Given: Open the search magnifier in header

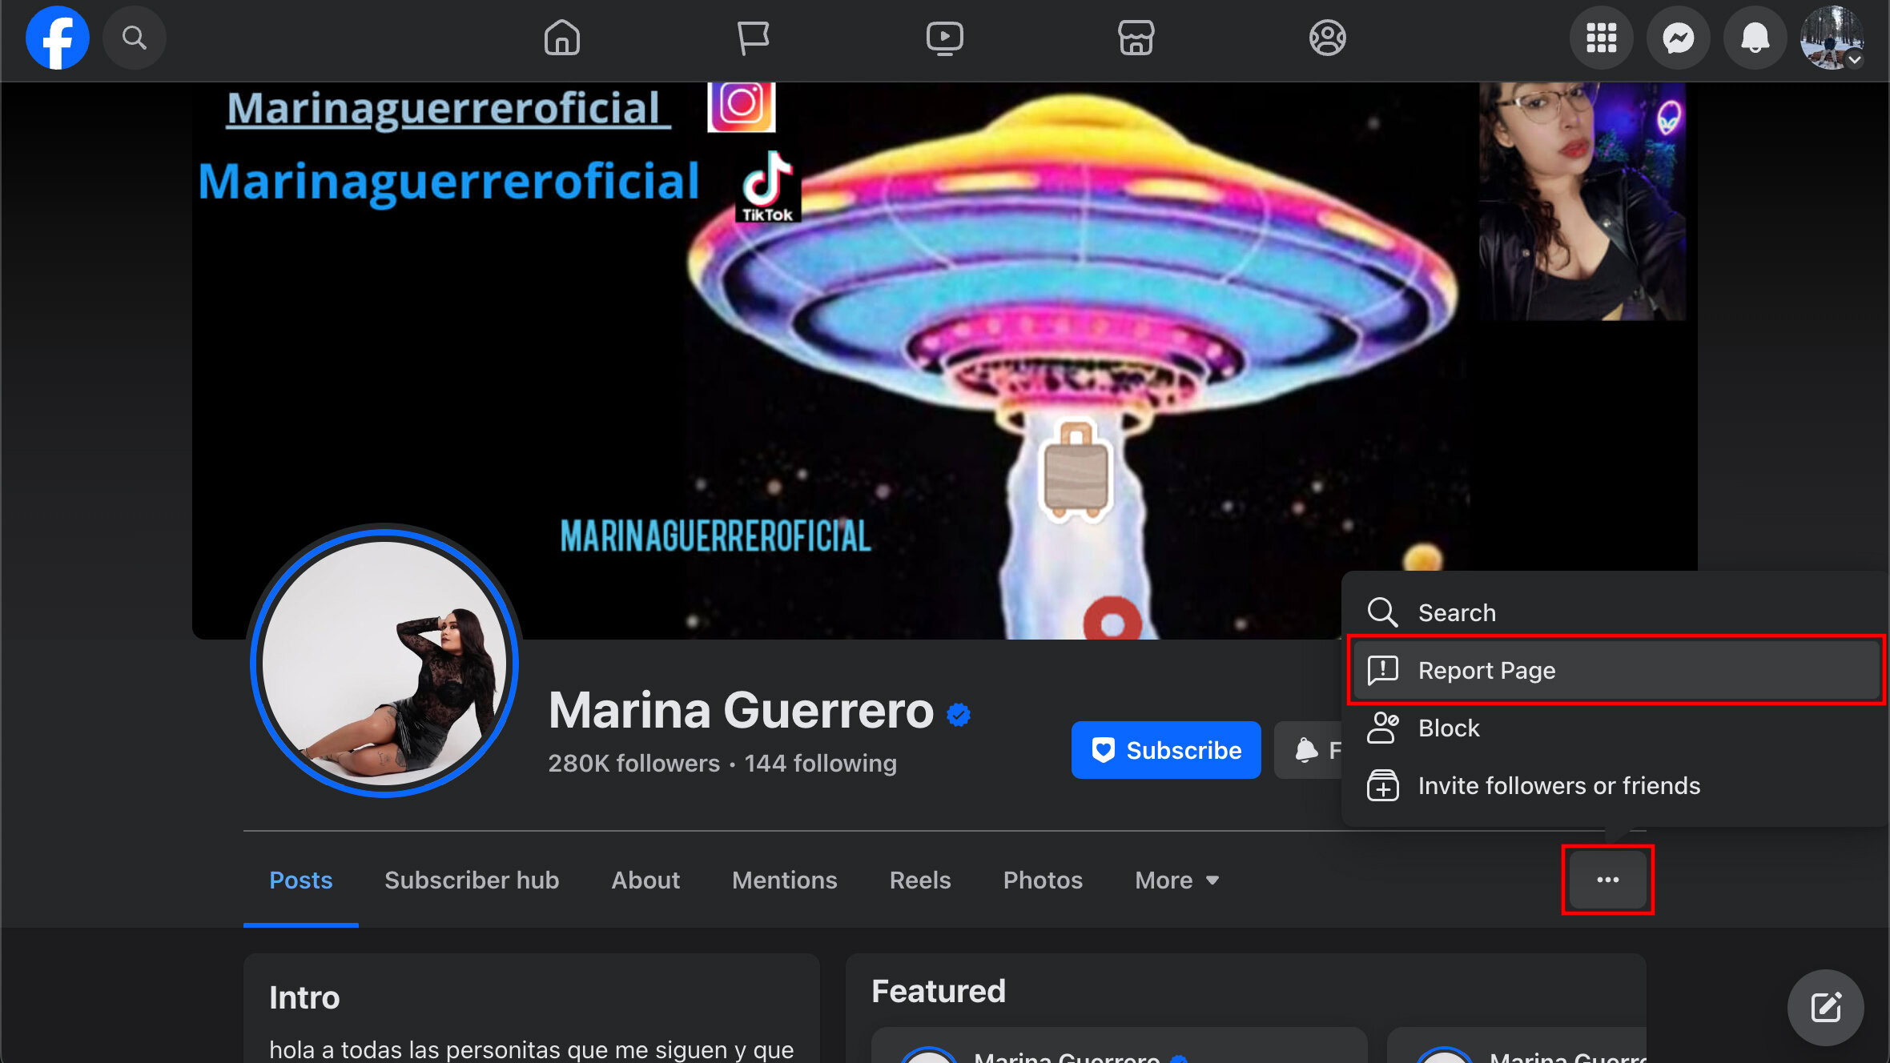Looking at the screenshot, I should coord(134,38).
